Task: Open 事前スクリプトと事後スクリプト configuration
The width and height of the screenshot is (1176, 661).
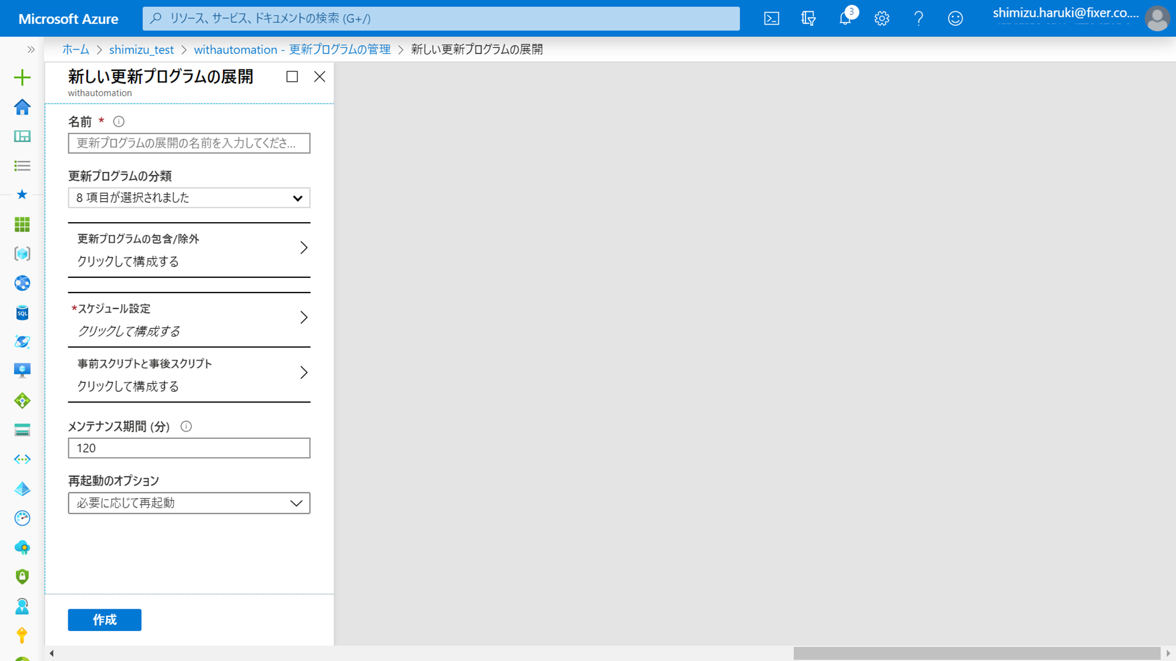Action: 189,374
